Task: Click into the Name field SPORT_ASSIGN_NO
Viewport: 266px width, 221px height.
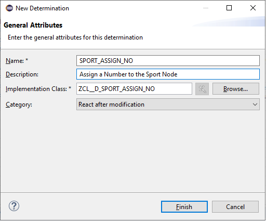Action: click(x=168, y=61)
